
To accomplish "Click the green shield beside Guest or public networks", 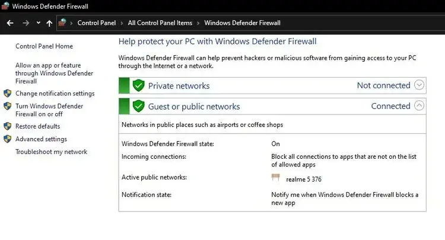I will point(138,106).
